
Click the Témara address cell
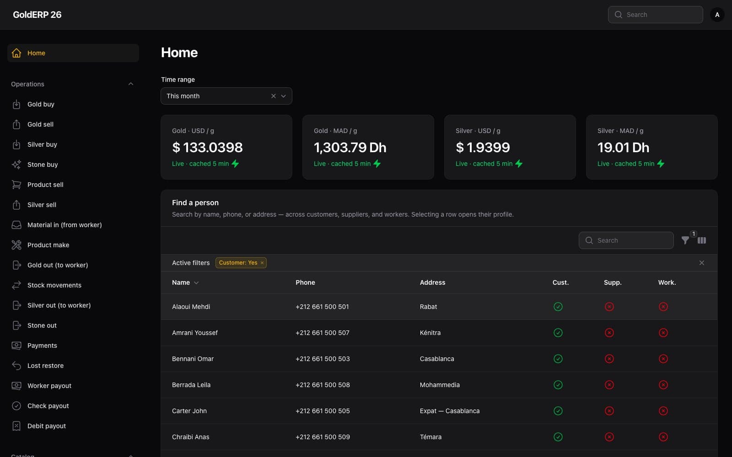click(x=431, y=437)
